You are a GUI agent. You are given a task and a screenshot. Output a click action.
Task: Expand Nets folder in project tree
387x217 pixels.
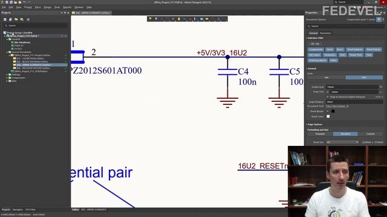click(7, 81)
